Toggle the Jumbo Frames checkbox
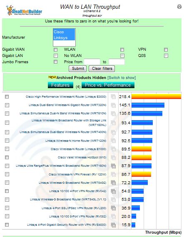Screen dimensions: 184x237 (56, 62)
